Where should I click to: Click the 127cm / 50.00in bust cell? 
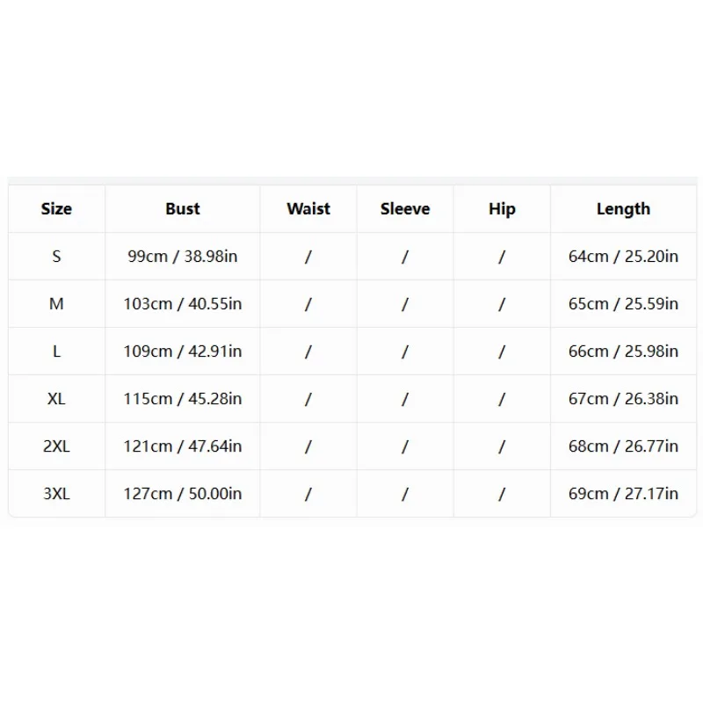click(x=183, y=494)
